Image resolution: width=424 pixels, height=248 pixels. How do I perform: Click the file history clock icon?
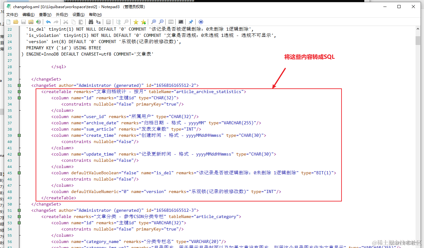click(x=38, y=22)
